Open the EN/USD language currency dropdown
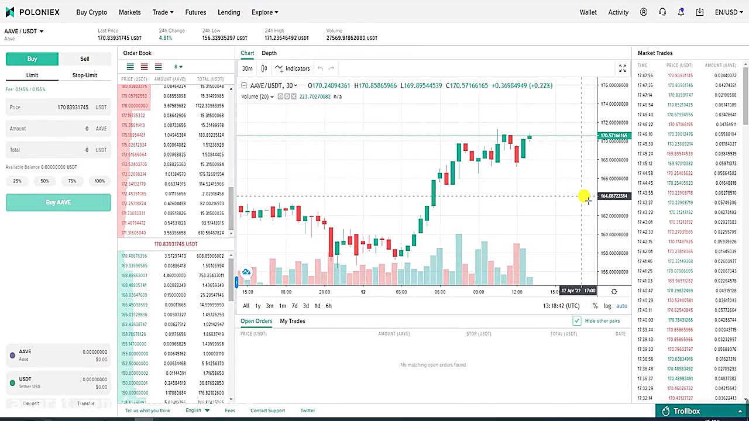This screenshot has width=749, height=421. [x=729, y=12]
